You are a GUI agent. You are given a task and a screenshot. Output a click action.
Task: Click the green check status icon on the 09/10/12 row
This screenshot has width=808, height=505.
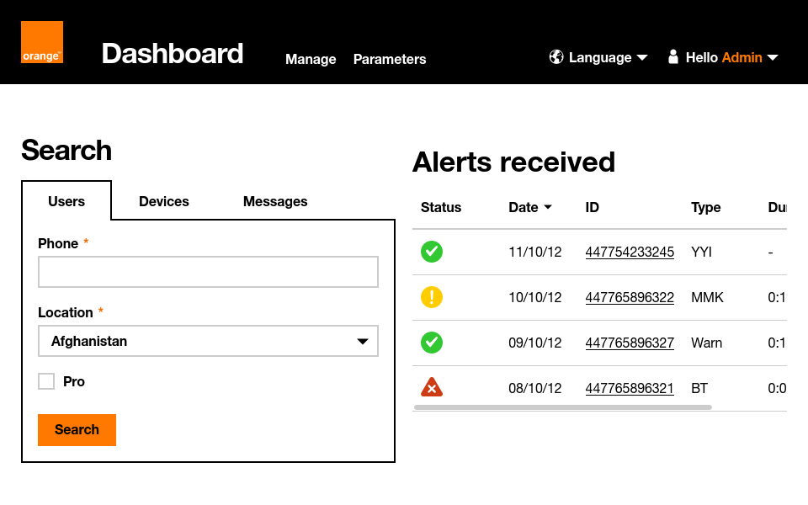432,343
